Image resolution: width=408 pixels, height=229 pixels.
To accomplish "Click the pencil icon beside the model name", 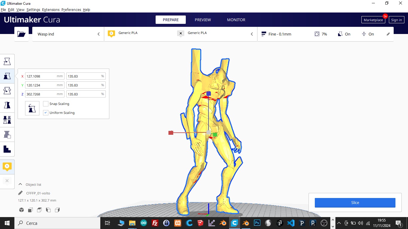I will [20, 193].
